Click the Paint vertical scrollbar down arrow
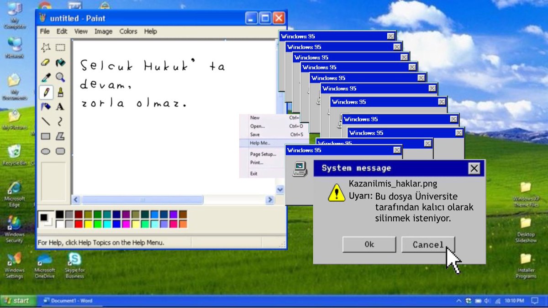This screenshot has width=548, height=308. (280, 190)
